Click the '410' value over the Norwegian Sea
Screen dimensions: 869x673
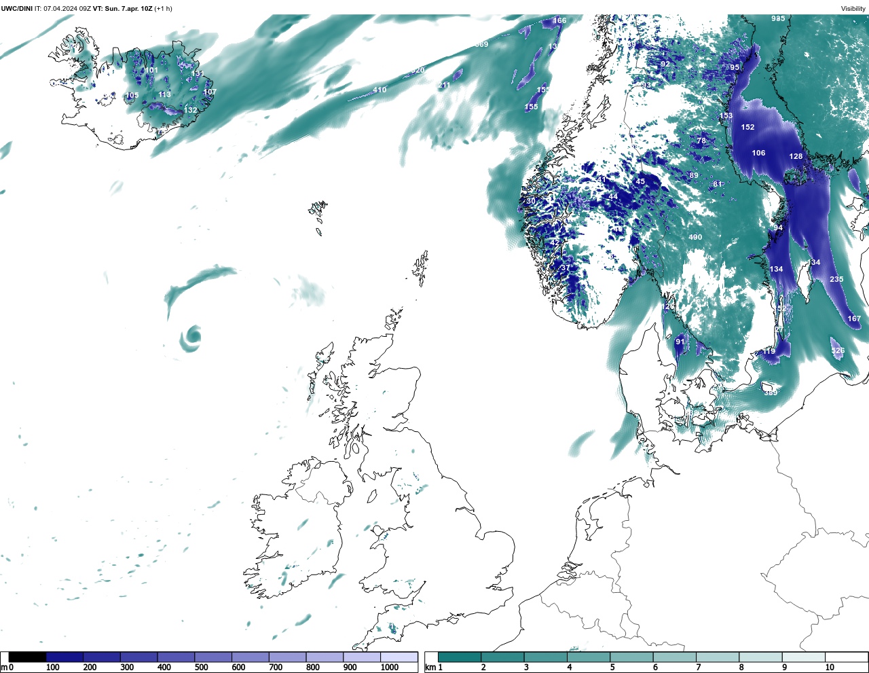pos(380,90)
